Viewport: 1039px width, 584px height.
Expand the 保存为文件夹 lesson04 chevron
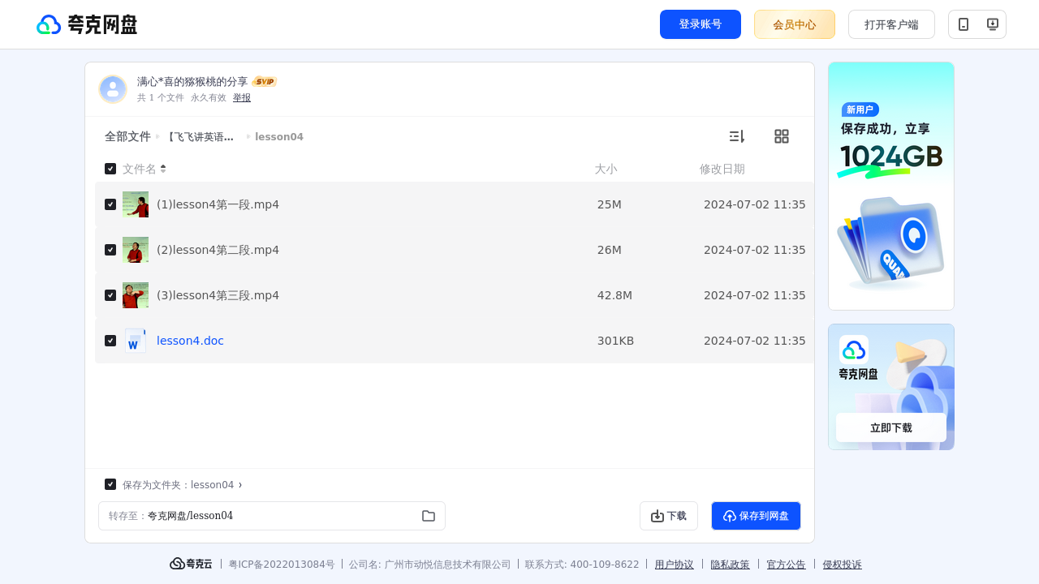click(x=240, y=485)
